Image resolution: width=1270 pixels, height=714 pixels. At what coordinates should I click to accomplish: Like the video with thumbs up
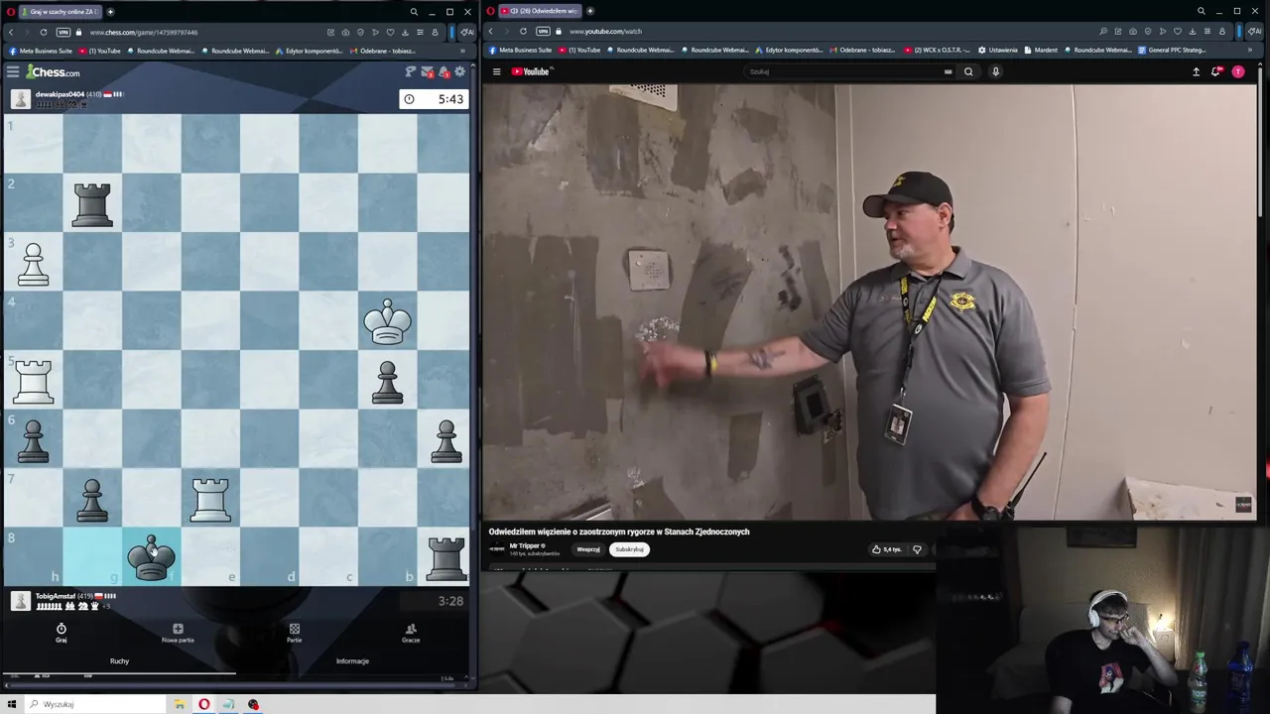point(886,549)
